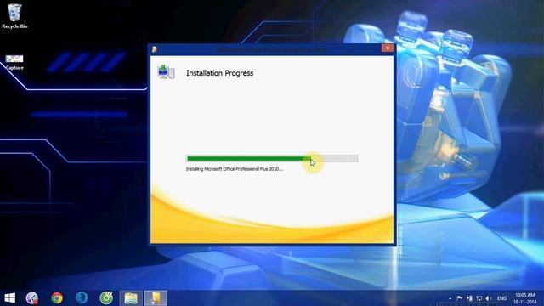Show hidden system tray icons

(x=450, y=298)
